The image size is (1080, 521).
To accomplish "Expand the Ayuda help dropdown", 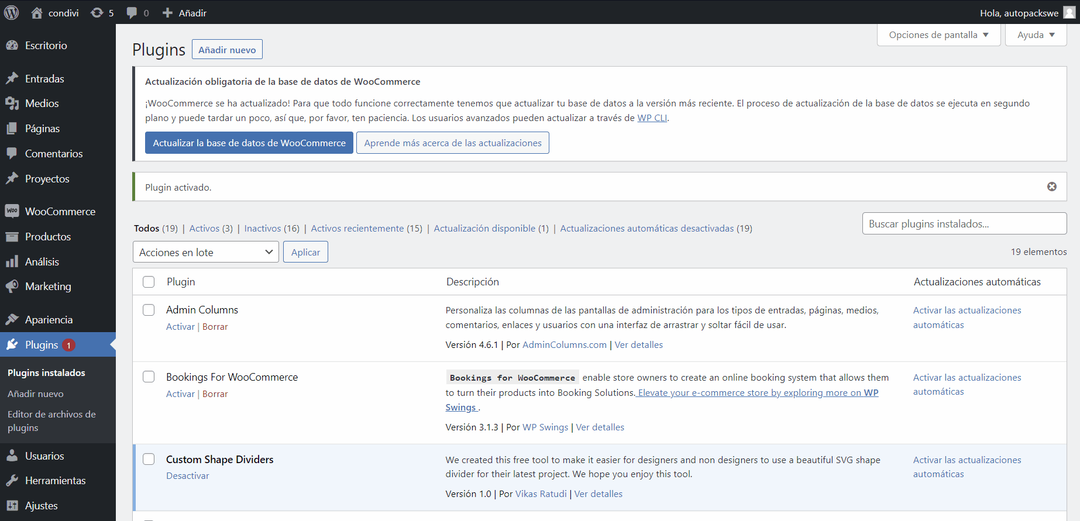I will 1035,35.
